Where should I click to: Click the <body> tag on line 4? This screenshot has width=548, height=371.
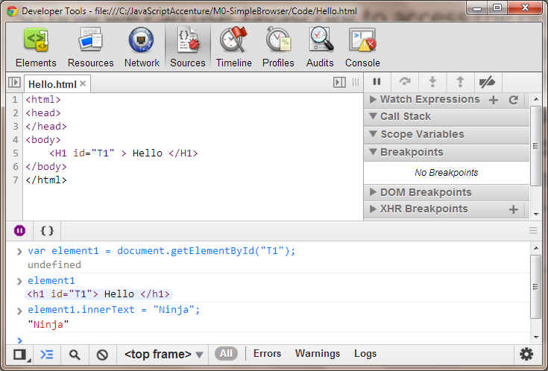[x=43, y=140]
